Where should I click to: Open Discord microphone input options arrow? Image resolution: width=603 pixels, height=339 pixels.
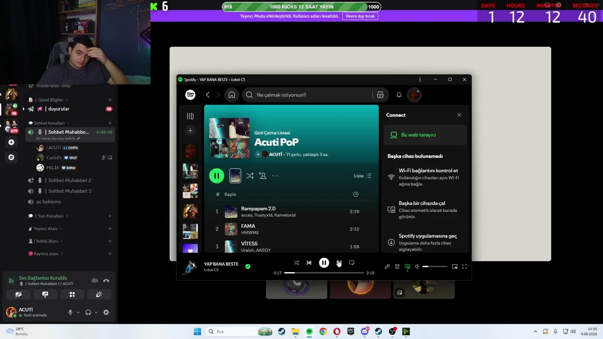(78, 312)
